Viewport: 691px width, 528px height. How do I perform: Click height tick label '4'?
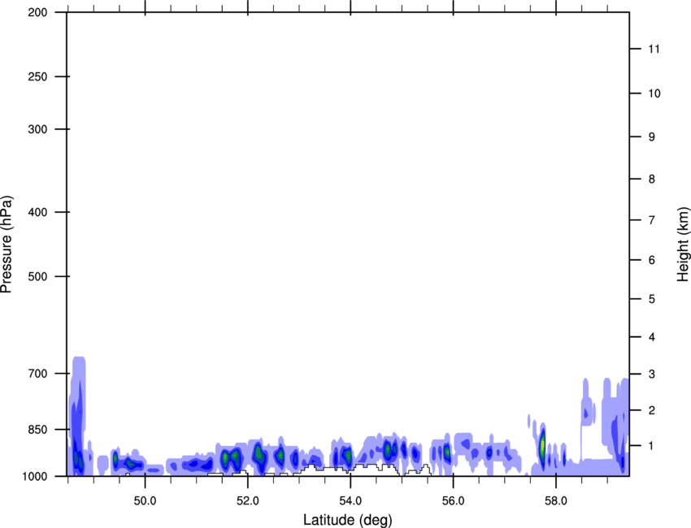pyautogui.click(x=652, y=337)
